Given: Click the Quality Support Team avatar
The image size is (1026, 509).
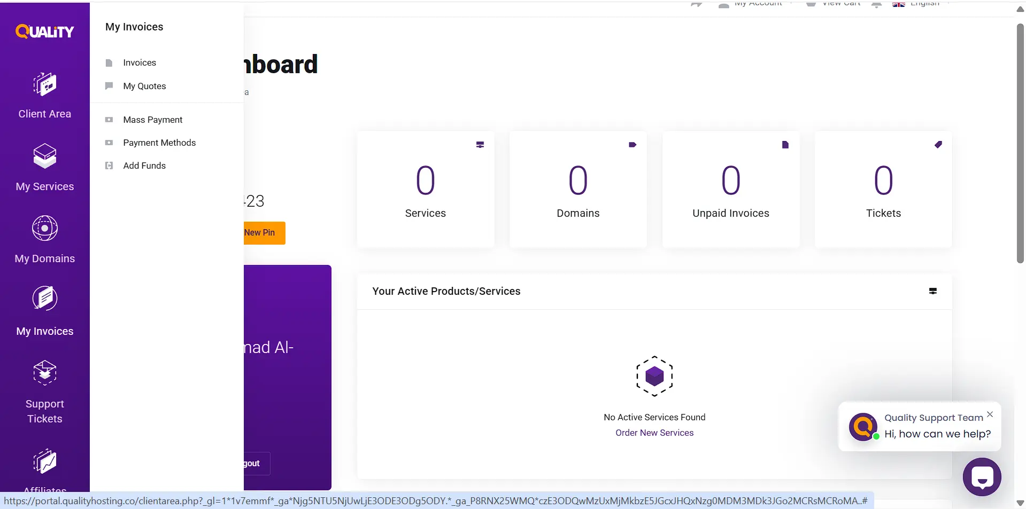Looking at the screenshot, I should [863, 426].
